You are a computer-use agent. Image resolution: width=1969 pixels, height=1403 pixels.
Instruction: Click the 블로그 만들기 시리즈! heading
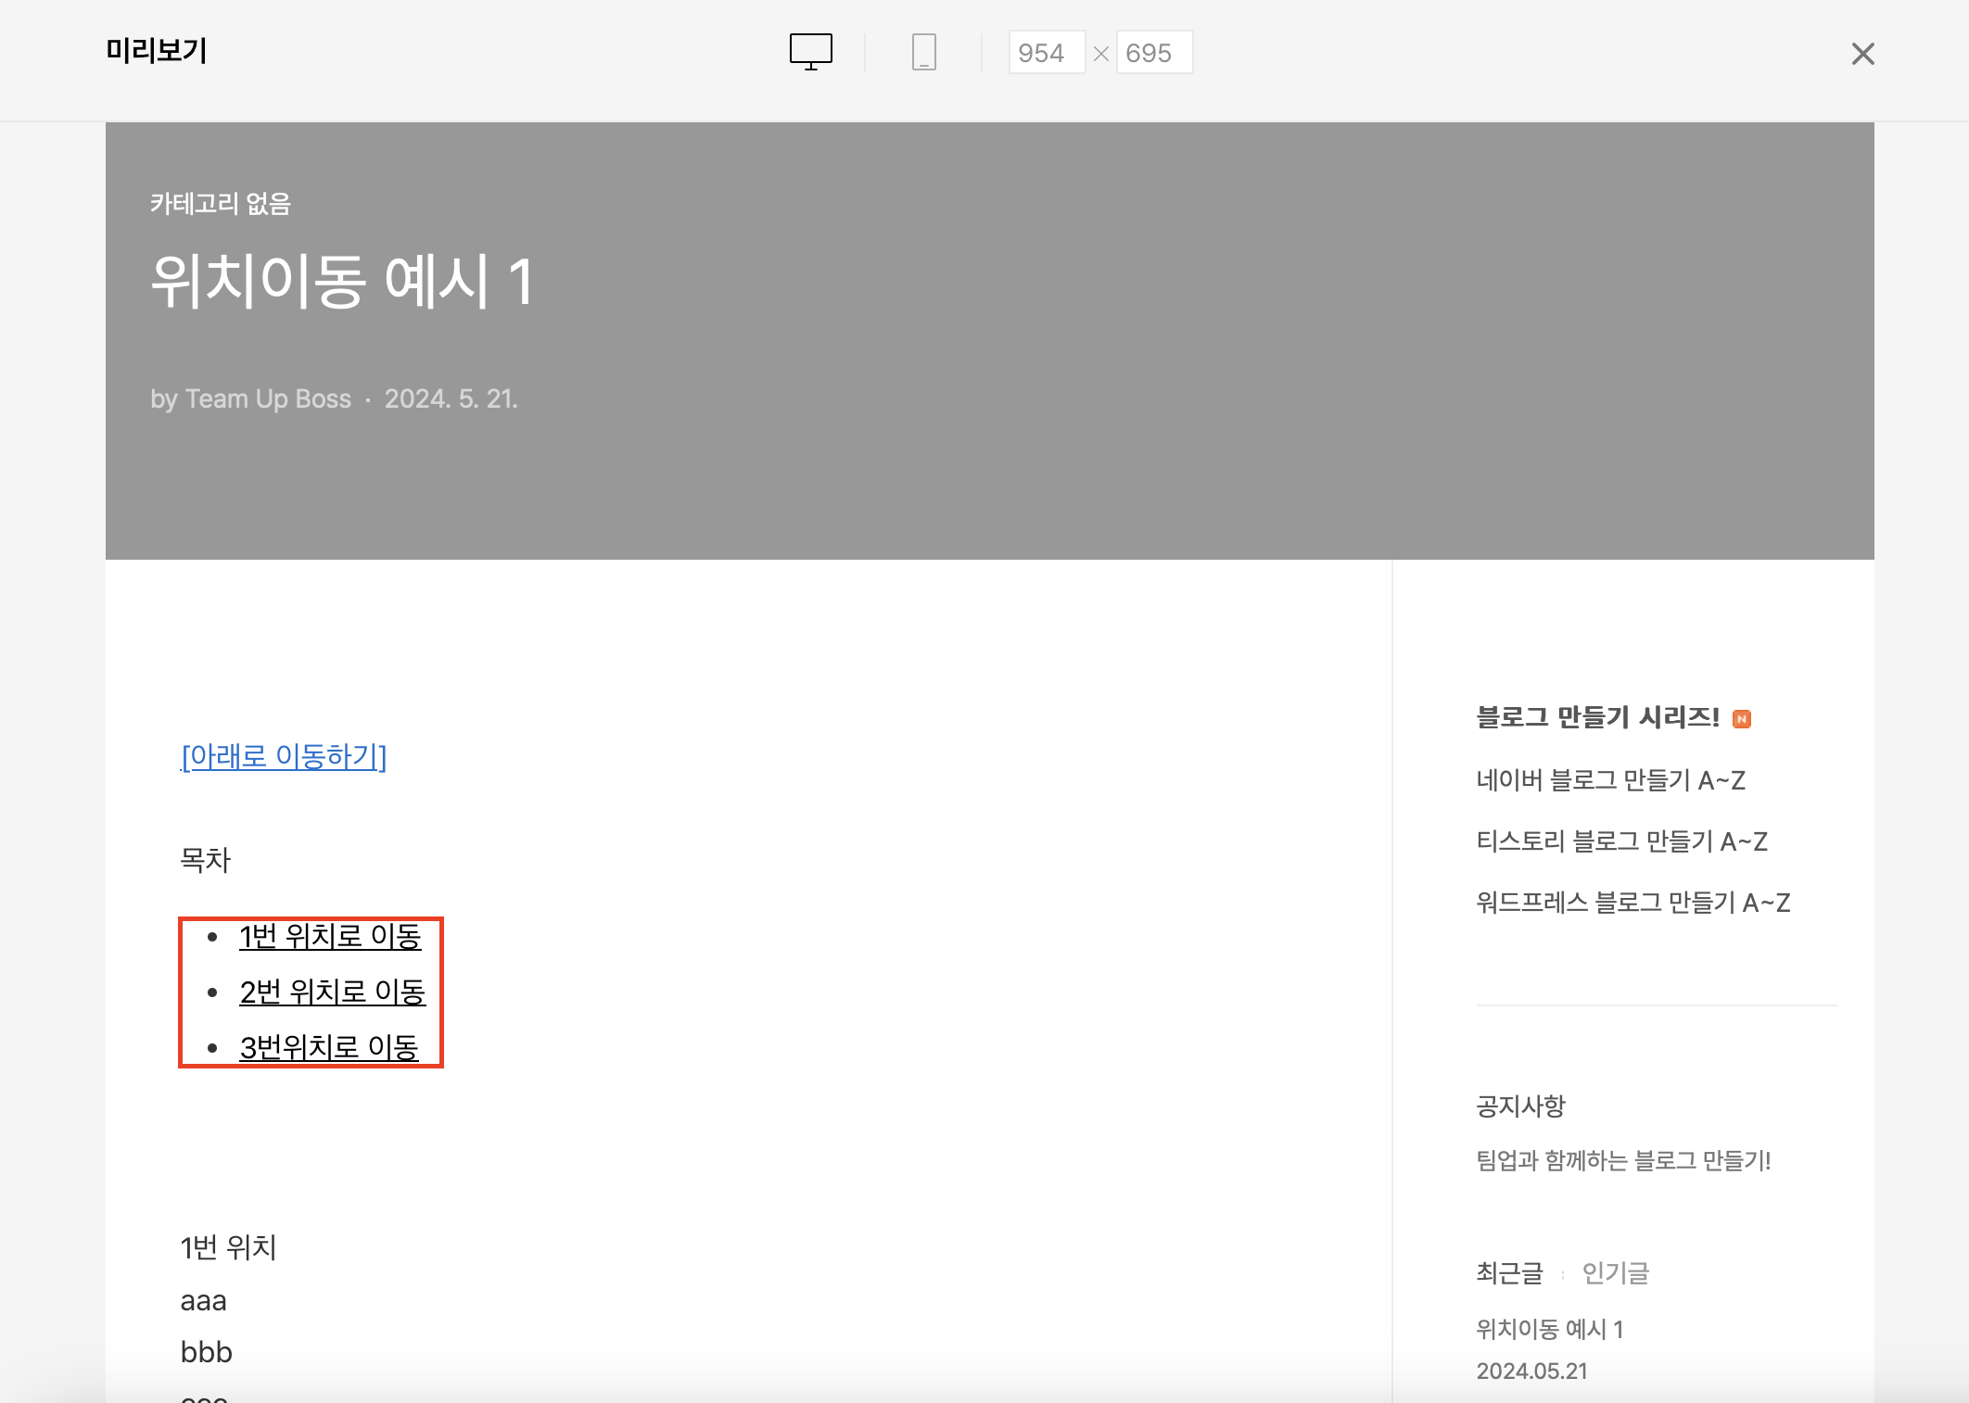1597,717
